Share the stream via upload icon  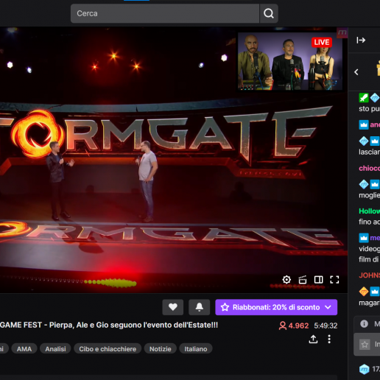point(313,339)
